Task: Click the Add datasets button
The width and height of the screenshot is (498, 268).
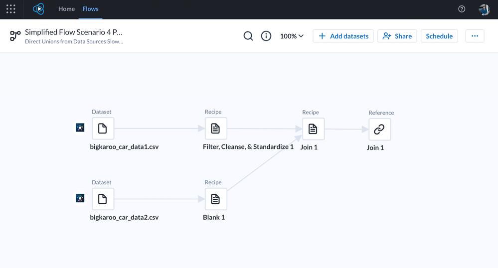Action: [x=343, y=36]
